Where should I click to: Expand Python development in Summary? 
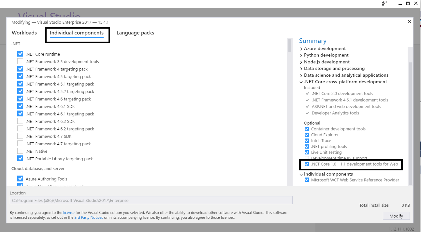301,55
